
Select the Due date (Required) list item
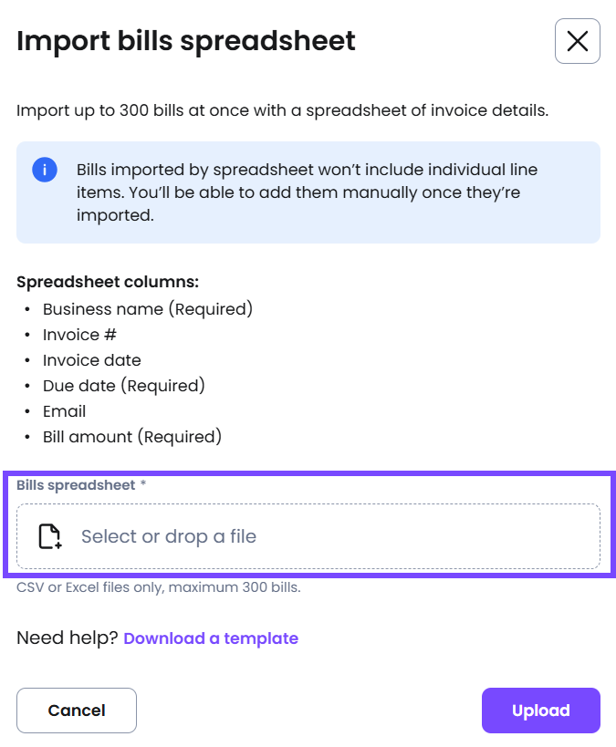pos(124,386)
